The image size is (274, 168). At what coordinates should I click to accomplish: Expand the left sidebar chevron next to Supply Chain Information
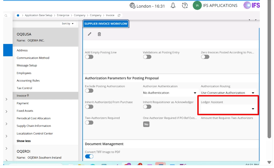click(x=6, y=124)
